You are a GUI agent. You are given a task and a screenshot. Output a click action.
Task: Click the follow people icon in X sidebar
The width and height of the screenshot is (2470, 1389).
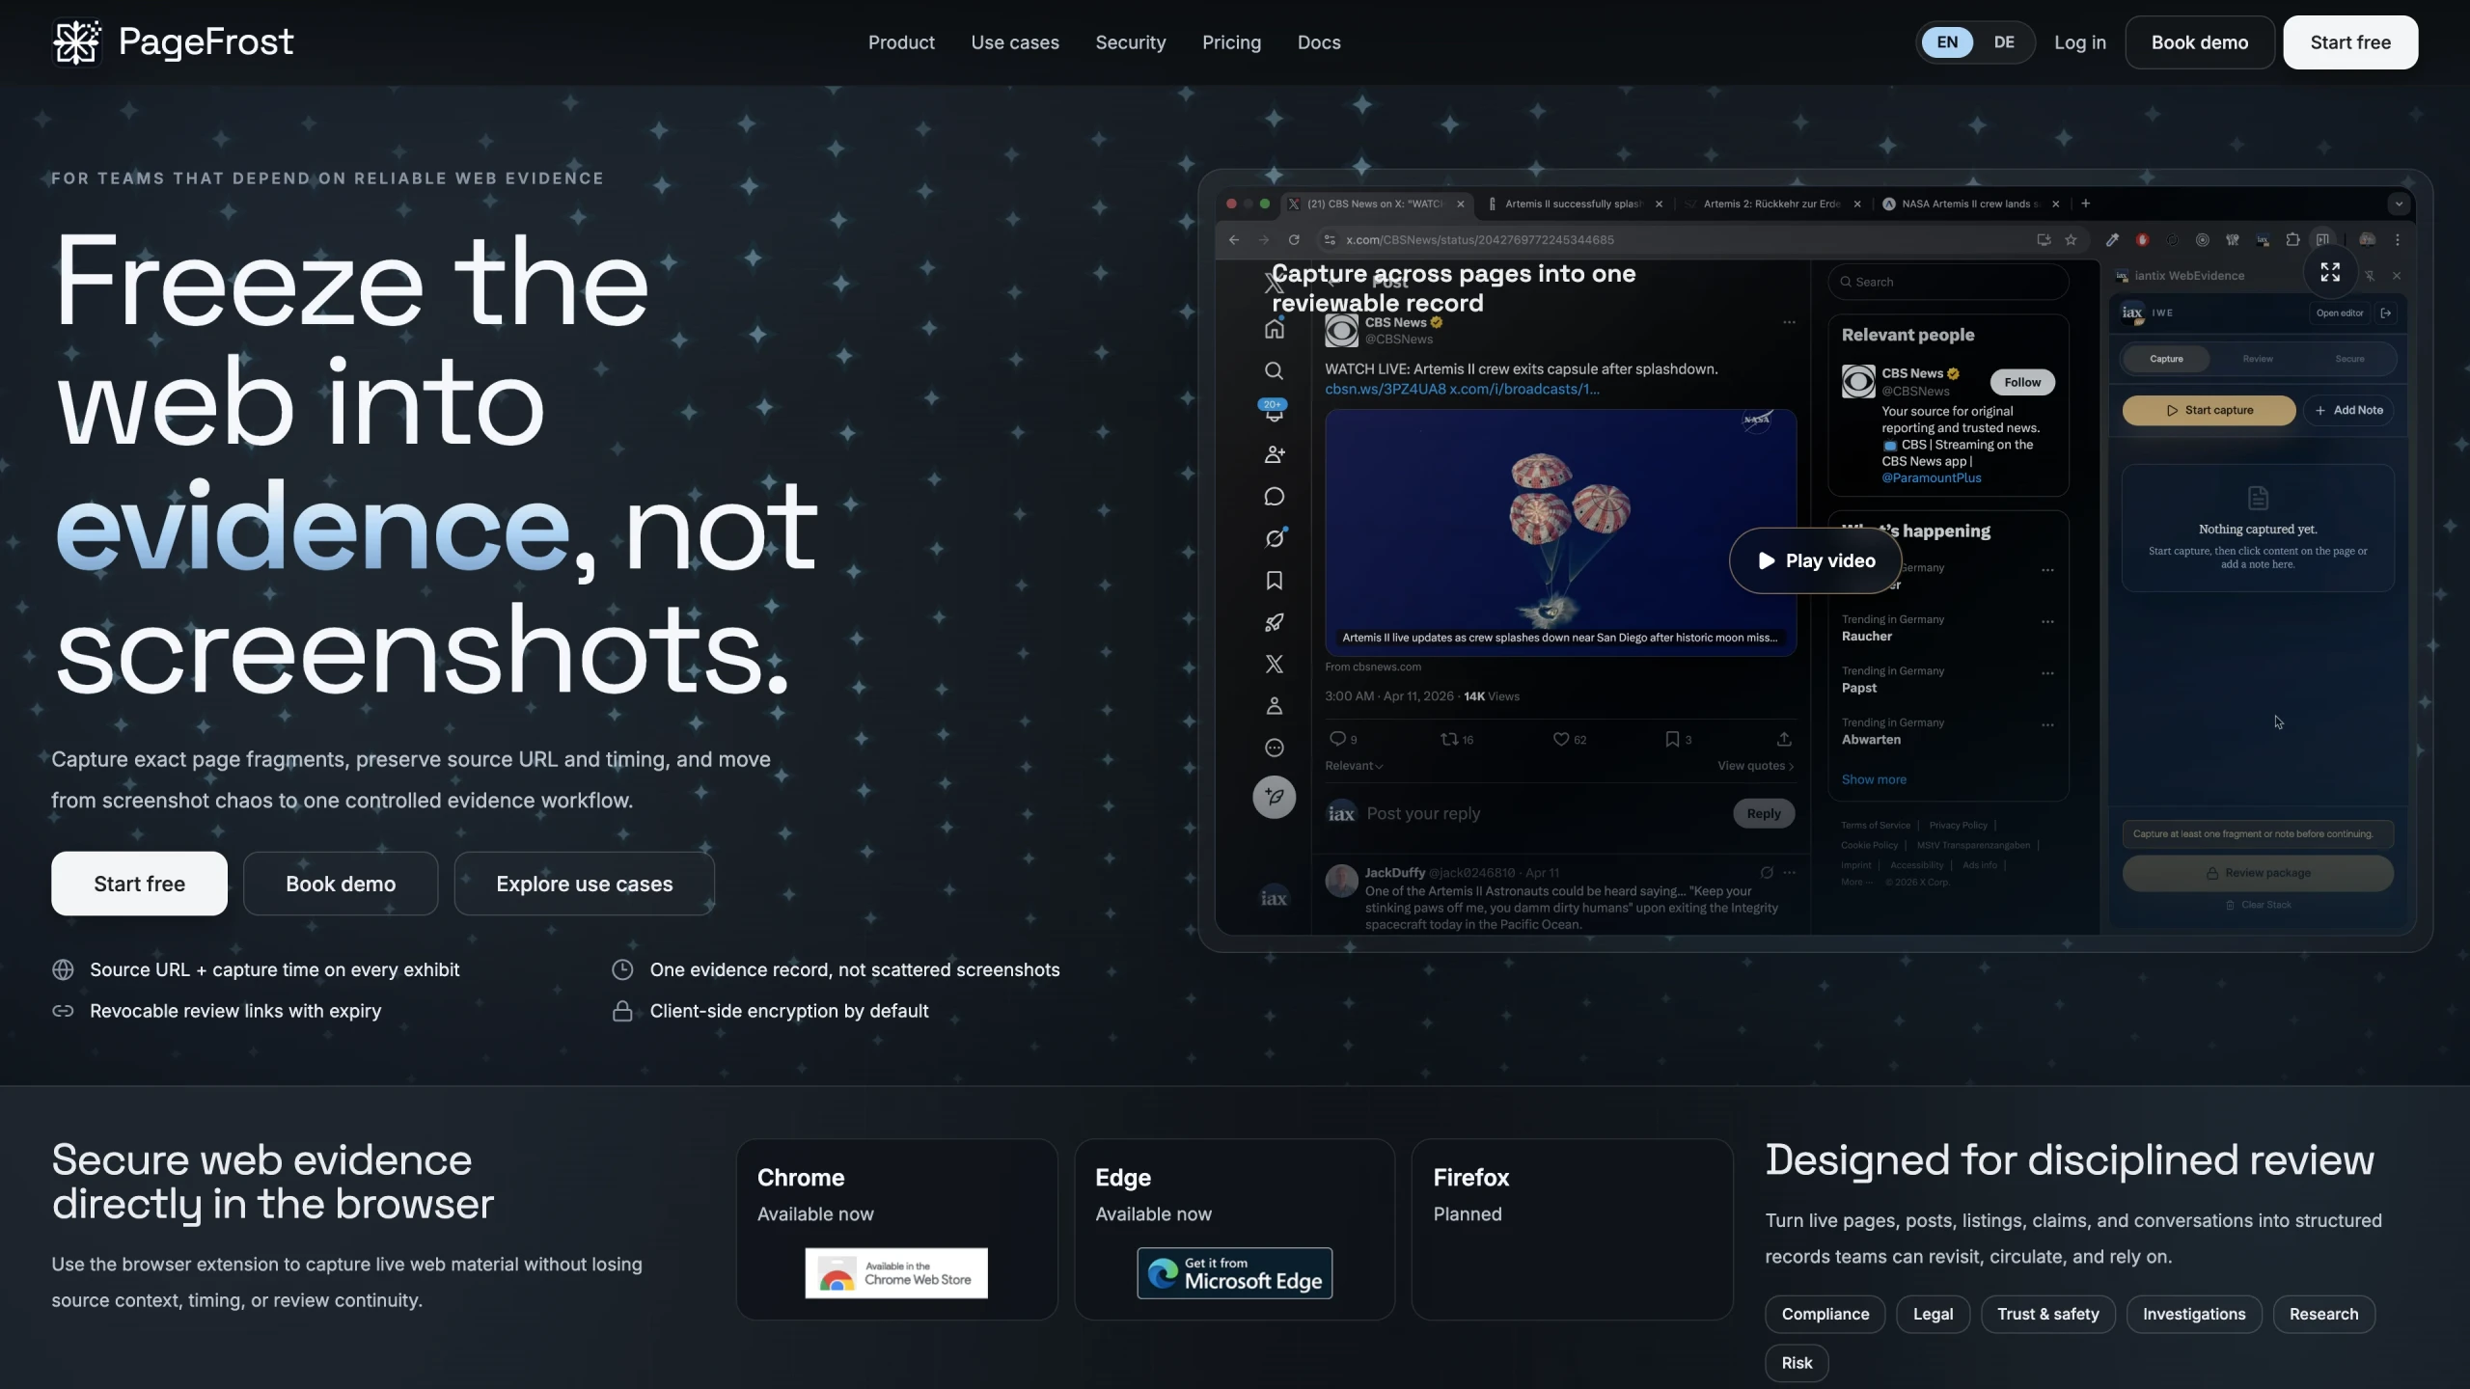[x=1274, y=454]
